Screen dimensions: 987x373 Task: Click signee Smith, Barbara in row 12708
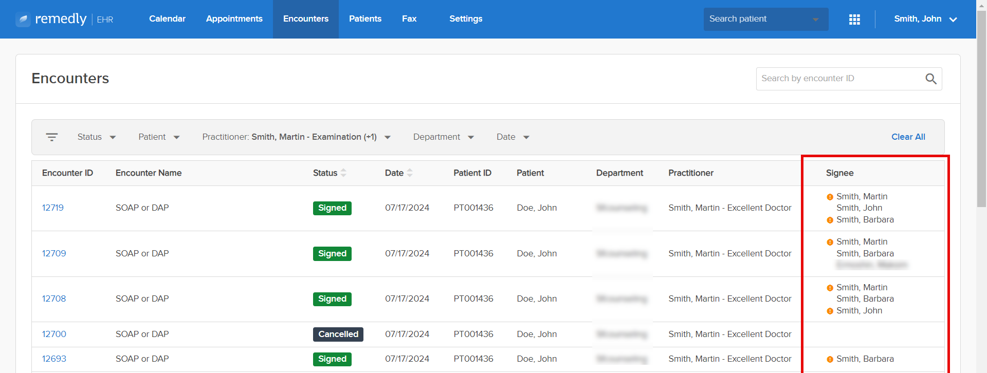coord(865,299)
